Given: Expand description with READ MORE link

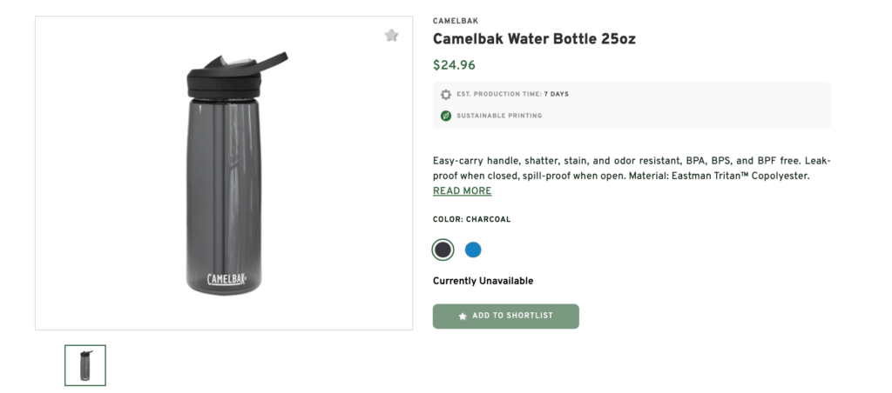Looking at the screenshot, I should 462,191.
